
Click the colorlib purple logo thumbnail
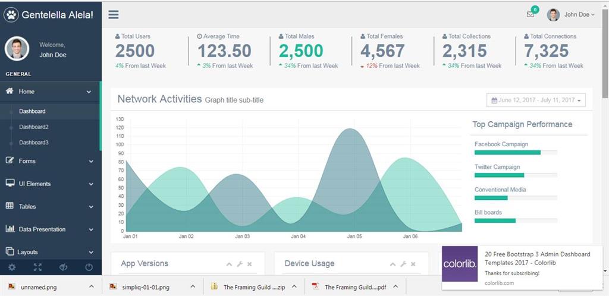click(x=460, y=264)
